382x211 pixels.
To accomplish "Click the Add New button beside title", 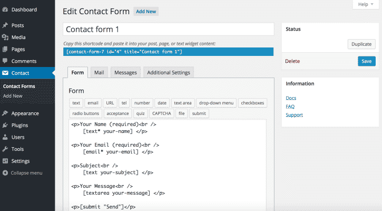I will [146, 12].
